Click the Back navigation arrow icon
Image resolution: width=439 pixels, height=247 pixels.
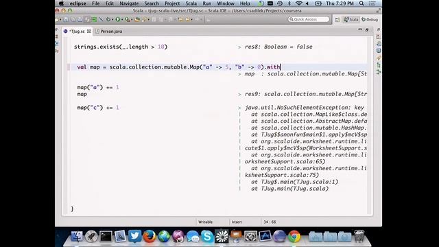click(188, 20)
